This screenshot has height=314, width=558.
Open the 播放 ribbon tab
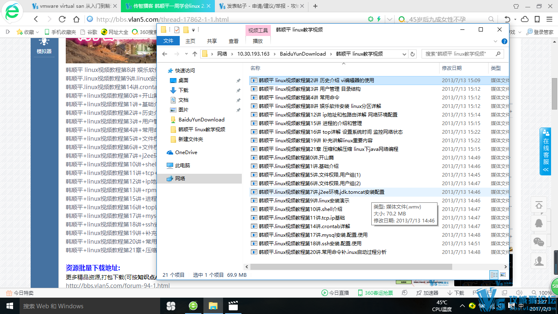coord(258,41)
